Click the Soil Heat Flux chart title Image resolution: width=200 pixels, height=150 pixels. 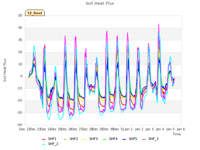pos(100,3)
